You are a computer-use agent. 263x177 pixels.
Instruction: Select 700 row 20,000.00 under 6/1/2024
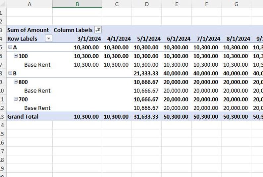tap(177, 99)
